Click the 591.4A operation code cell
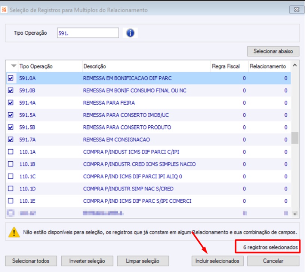 pyautogui.click(x=27, y=103)
